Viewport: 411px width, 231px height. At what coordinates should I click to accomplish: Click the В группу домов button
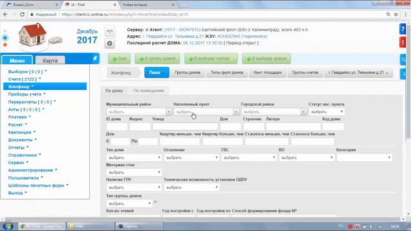point(157,58)
